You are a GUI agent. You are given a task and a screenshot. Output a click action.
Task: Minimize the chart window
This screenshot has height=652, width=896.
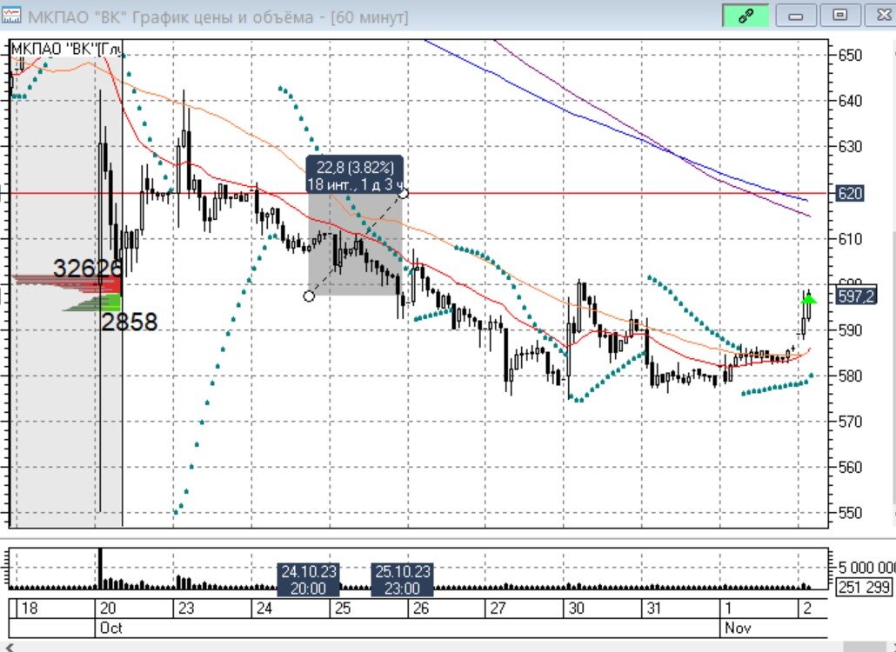point(795,16)
